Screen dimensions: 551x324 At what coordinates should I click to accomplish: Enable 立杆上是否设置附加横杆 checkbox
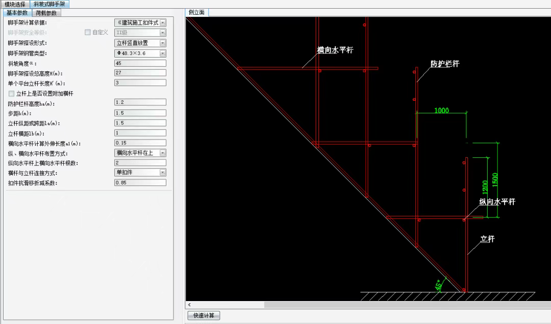pos(12,94)
